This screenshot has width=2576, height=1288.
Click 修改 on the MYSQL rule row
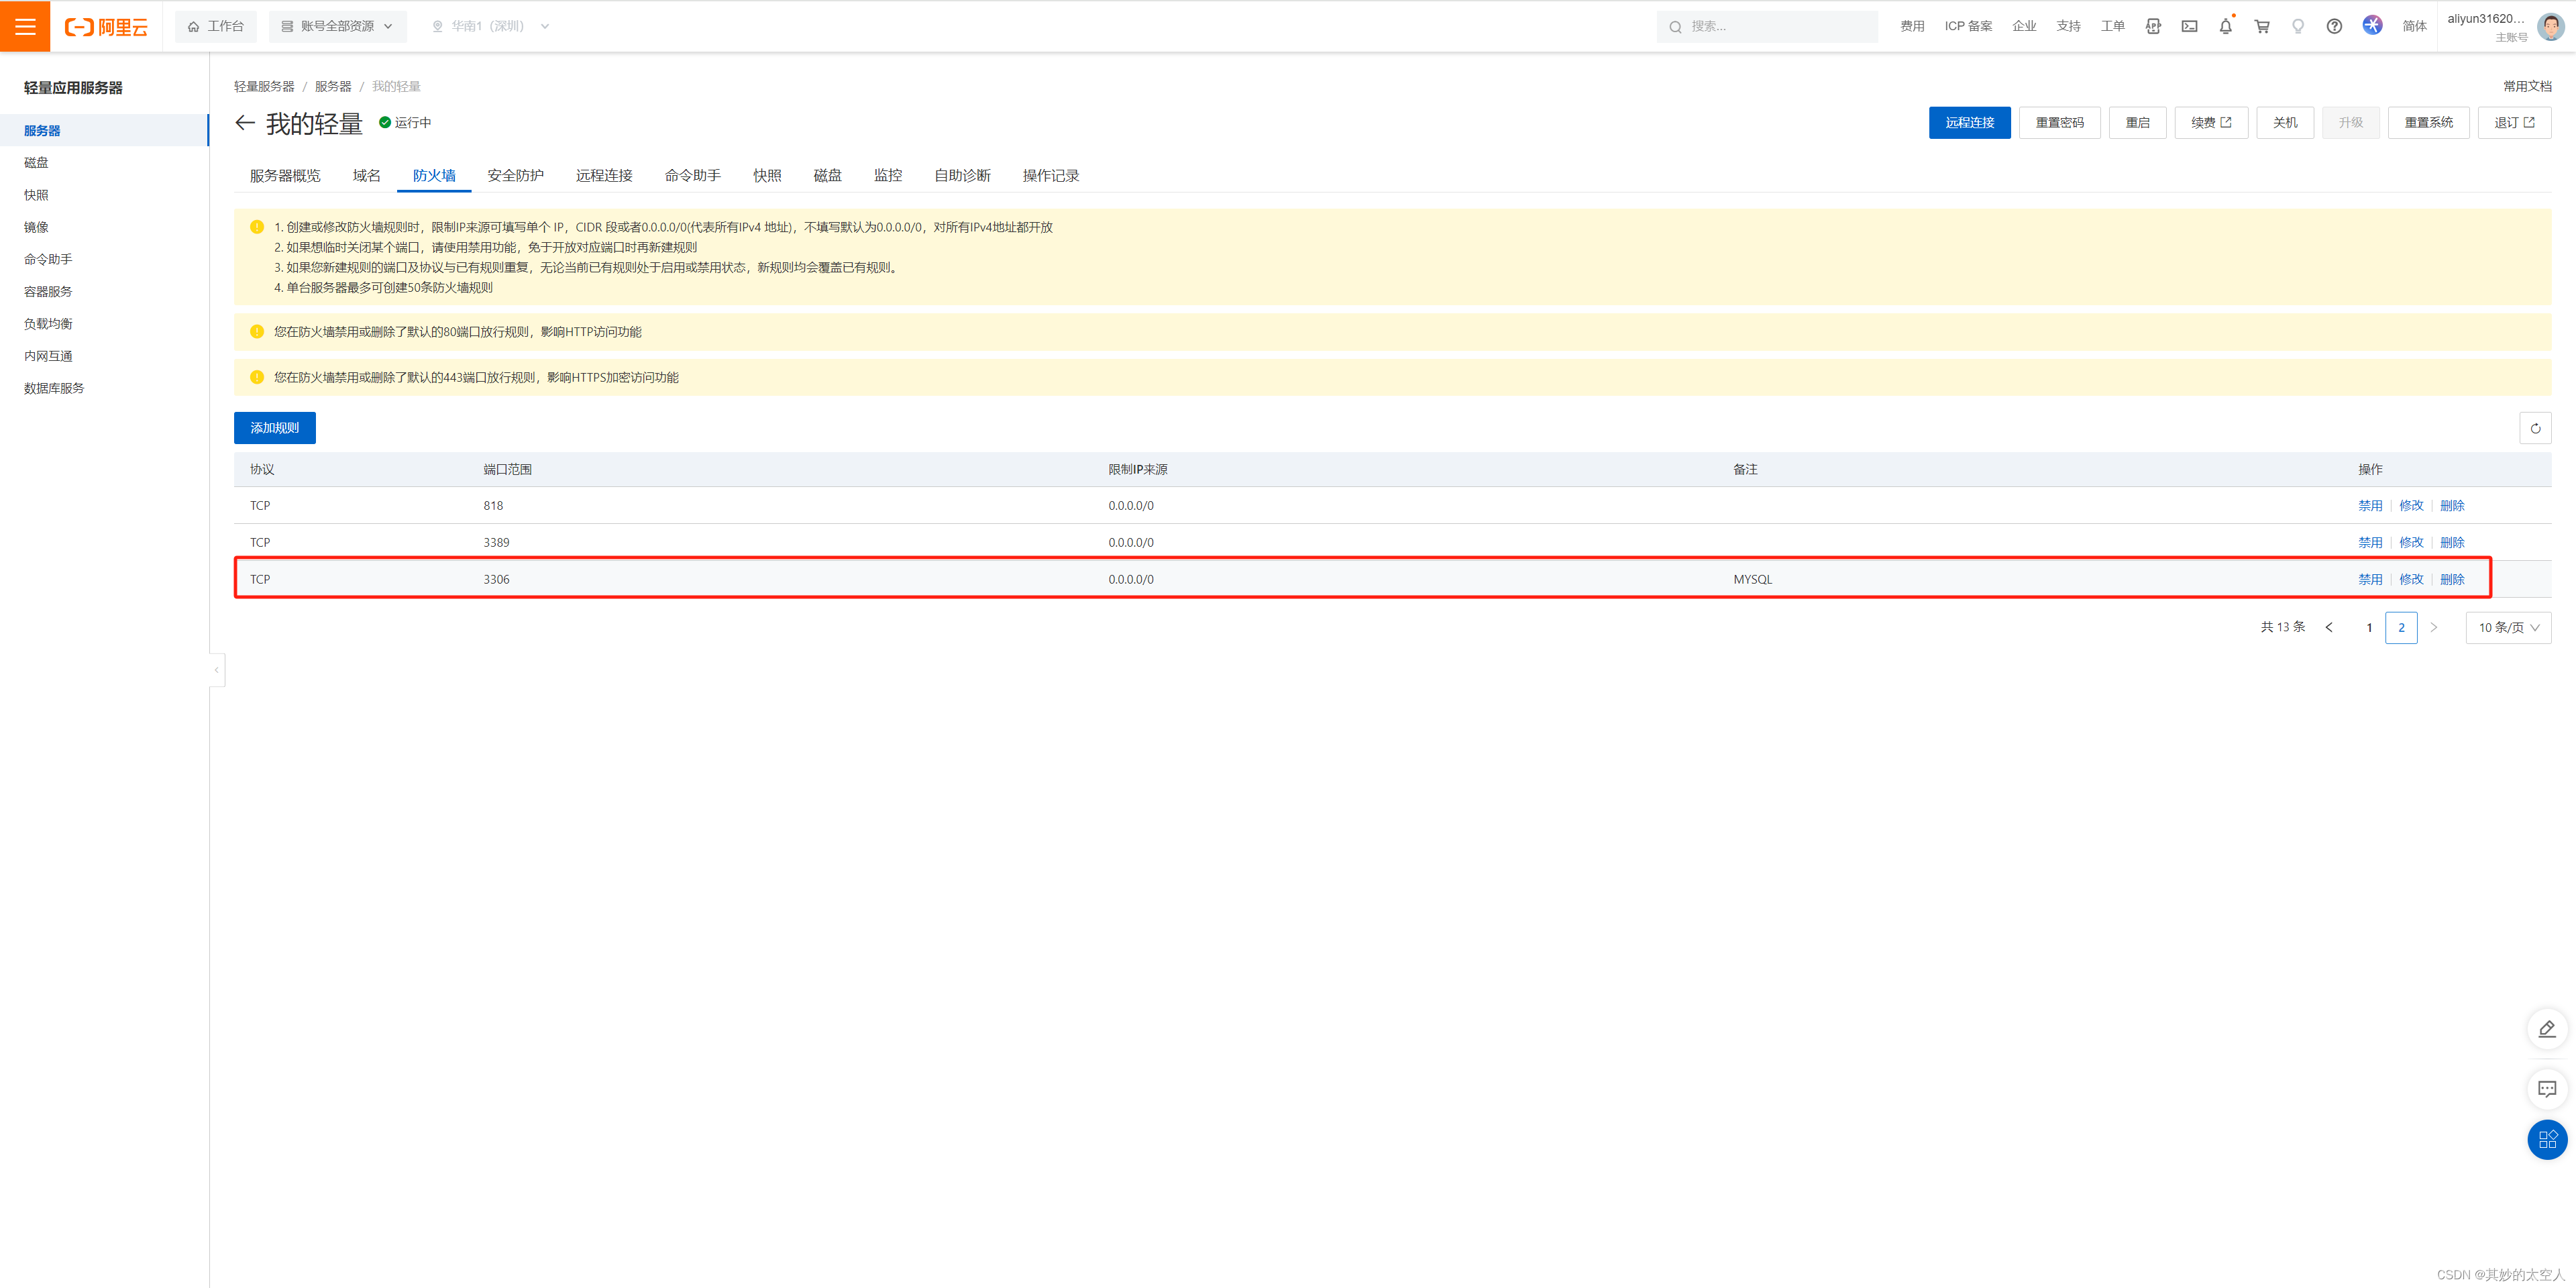click(2411, 578)
